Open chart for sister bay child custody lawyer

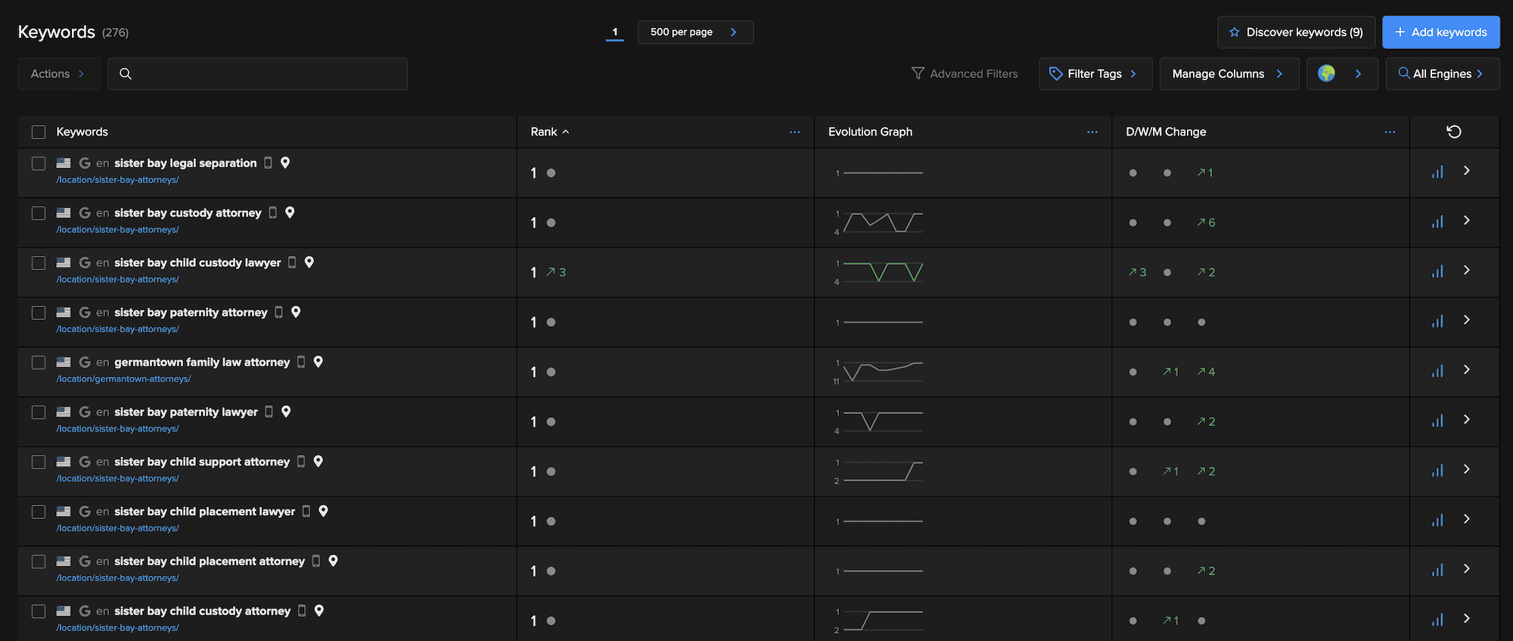pyautogui.click(x=1437, y=272)
